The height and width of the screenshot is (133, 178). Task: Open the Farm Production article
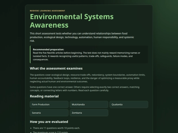pos(49,104)
